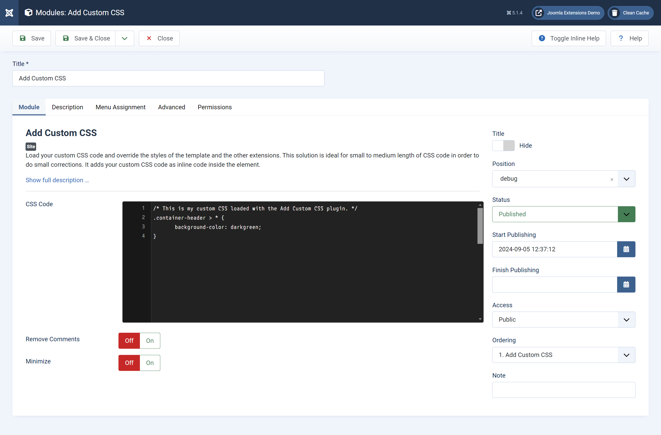This screenshot has height=435, width=661.
Task: Expand the Save & Close dropdown arrow
Action: point(125,38)
